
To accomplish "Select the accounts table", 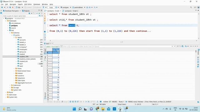I will [x=22, y=40].
